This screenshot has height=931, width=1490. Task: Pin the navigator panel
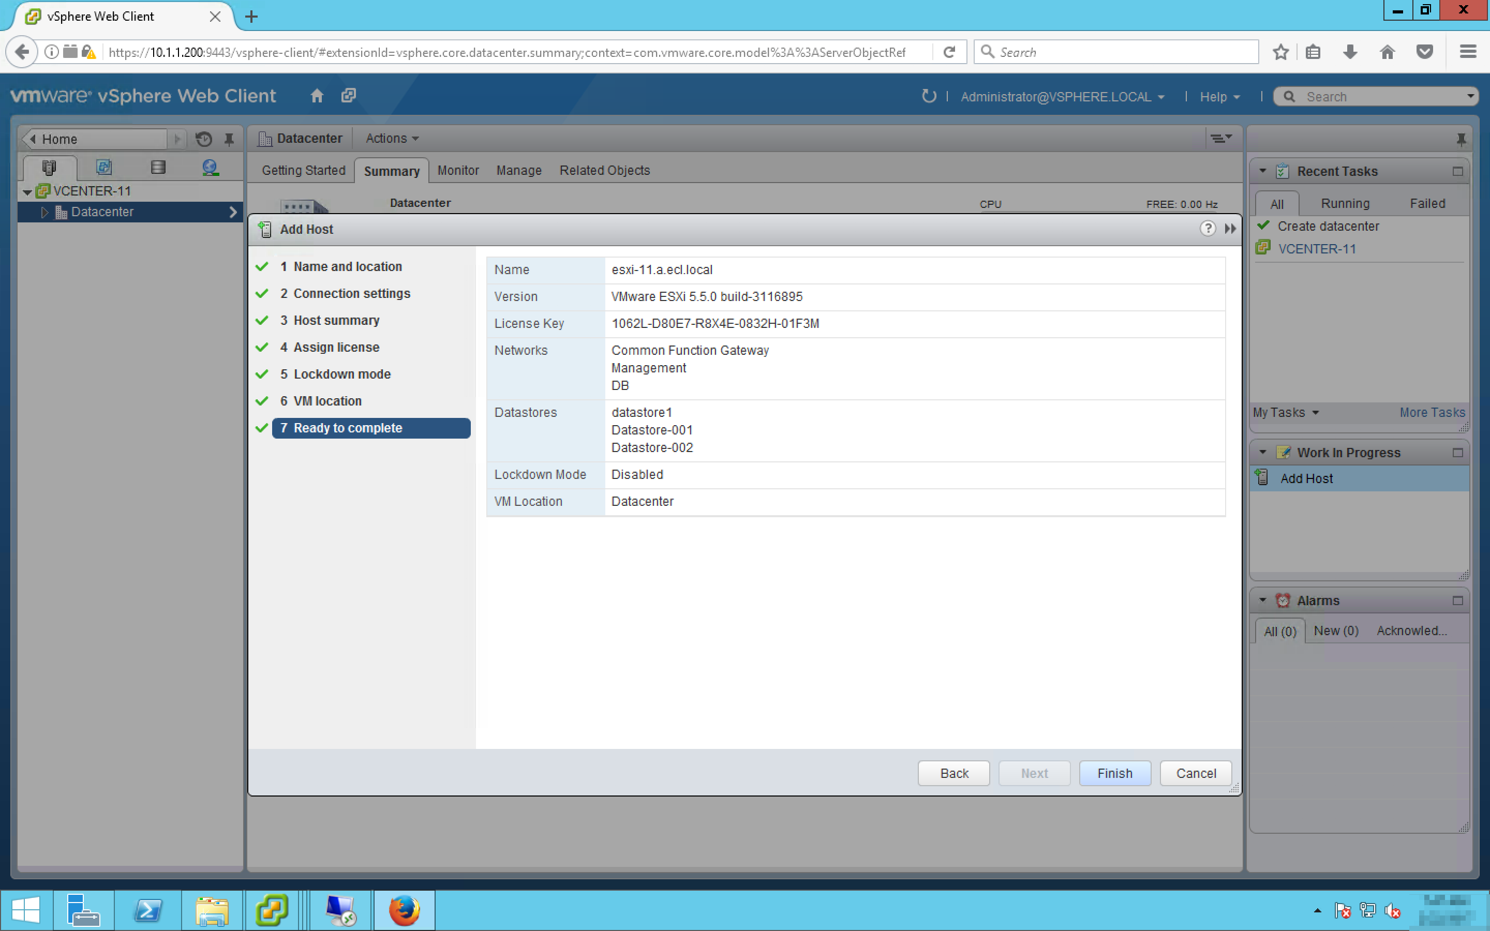[x=229, y=139]
